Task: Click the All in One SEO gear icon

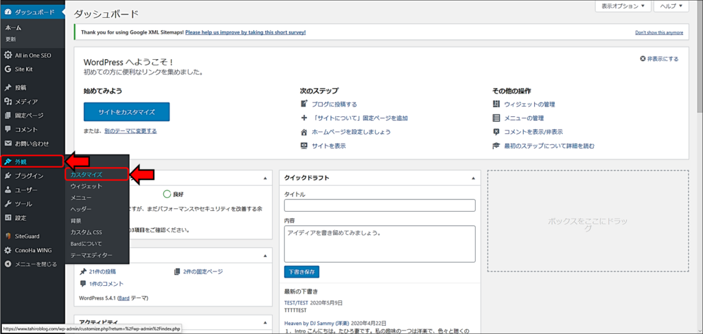Action: point(8,56)
